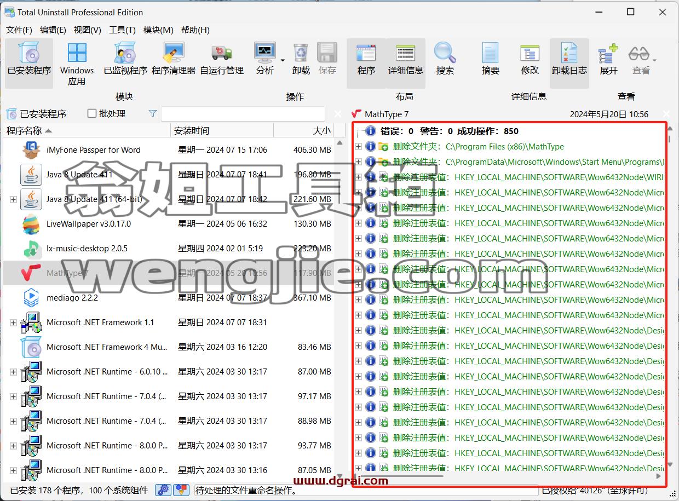Expand .NET Runtime 7.0.4 97.17 MB row
This screenshot has width=679, height=501.
coord(13,396)
